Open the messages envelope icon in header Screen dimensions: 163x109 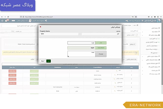[x=7, y=21]
